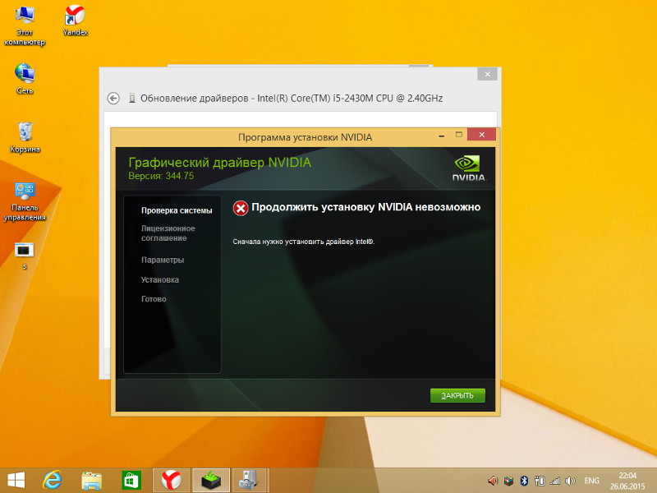
Task: Open the network signal tray icon
Action: point(555,481)
